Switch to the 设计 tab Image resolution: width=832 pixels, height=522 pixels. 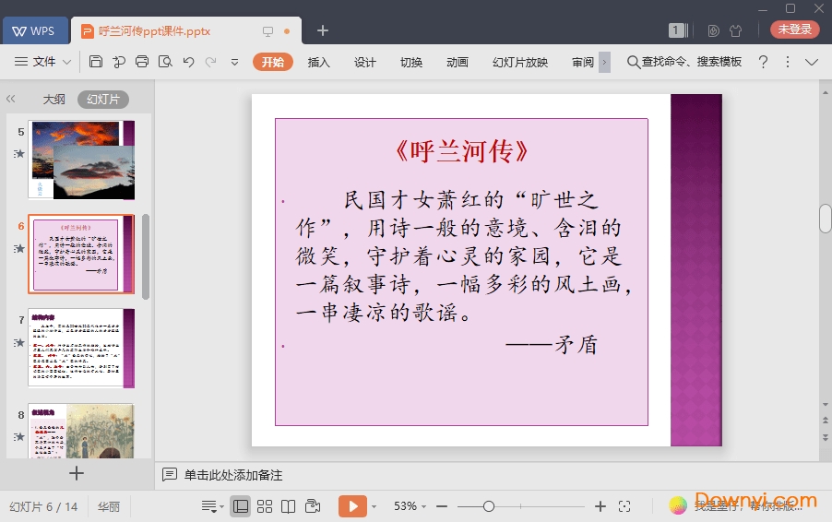[364, 62]
